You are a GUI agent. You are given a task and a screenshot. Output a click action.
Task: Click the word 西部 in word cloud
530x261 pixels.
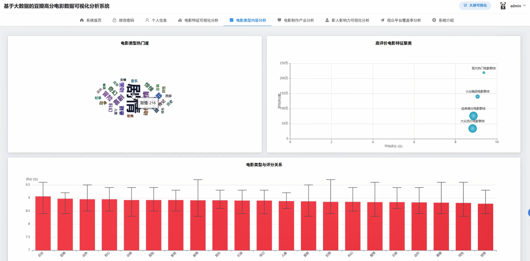(x=168, y=96)
